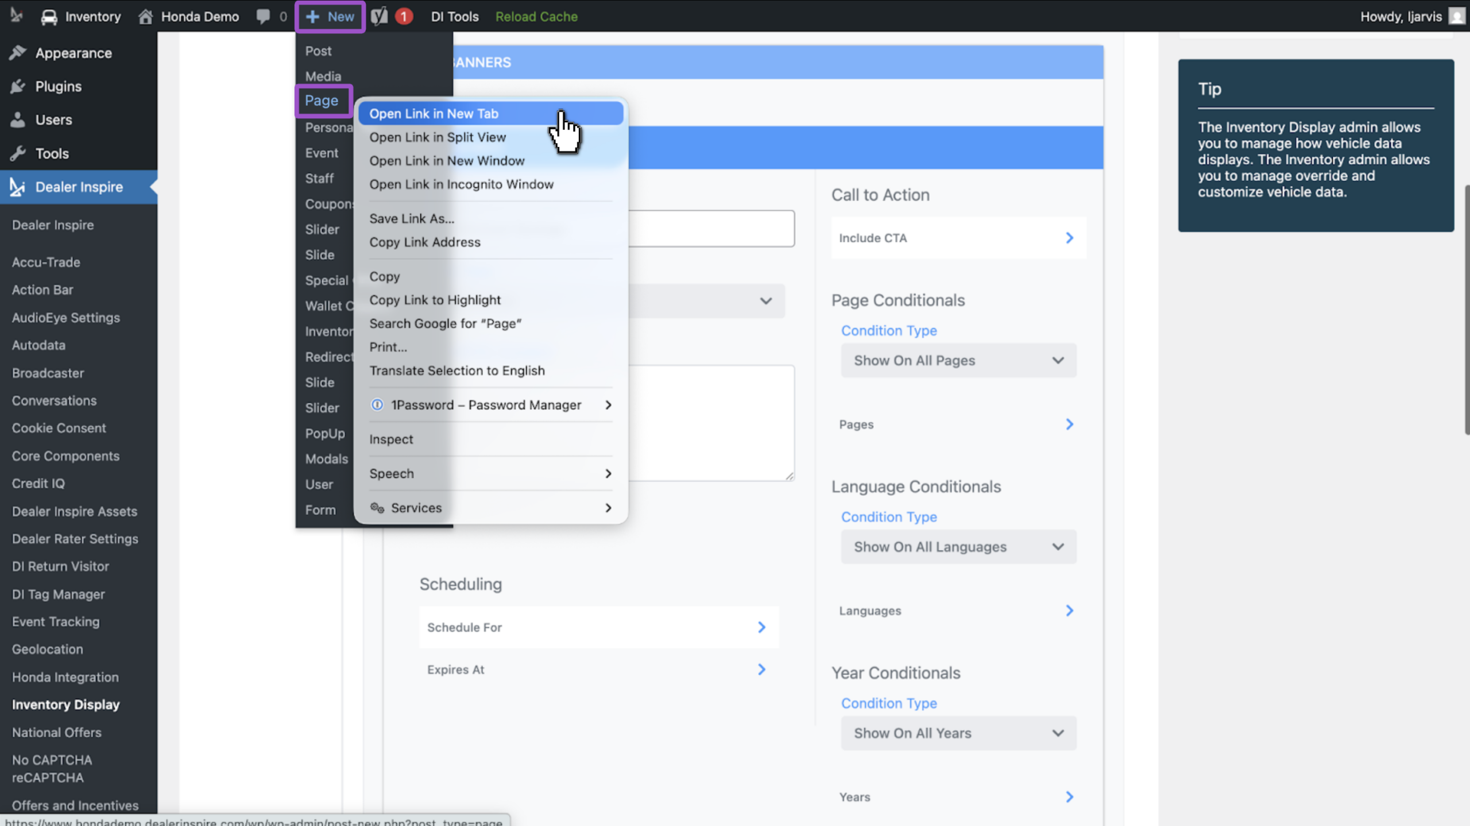Screen dimensions: 1470x826
Task: Click the page vertical scrollbar
Action: click(x=1466, y=310)
